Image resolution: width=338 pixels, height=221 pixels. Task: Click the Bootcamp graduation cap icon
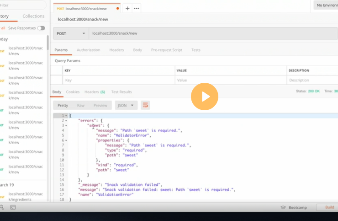click(x=283, y=207)
